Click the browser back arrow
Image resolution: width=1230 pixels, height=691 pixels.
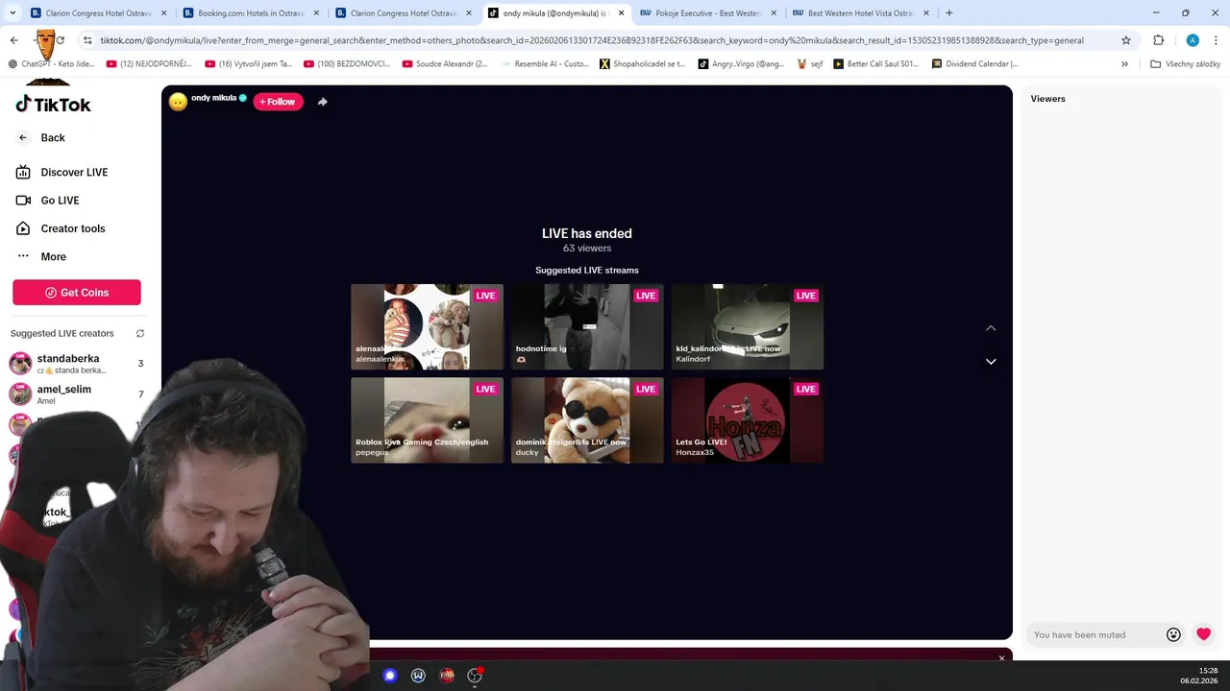coord(13,40)
